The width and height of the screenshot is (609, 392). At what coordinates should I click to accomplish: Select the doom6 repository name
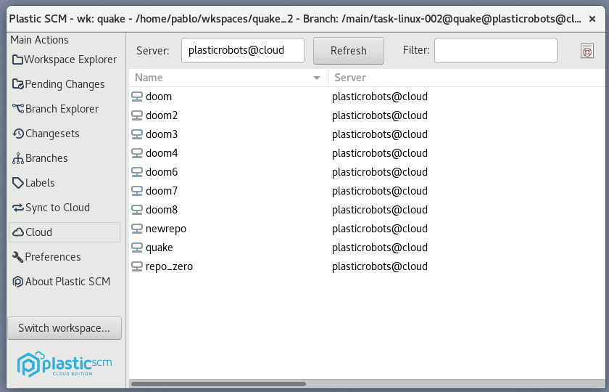pos(162,172)
